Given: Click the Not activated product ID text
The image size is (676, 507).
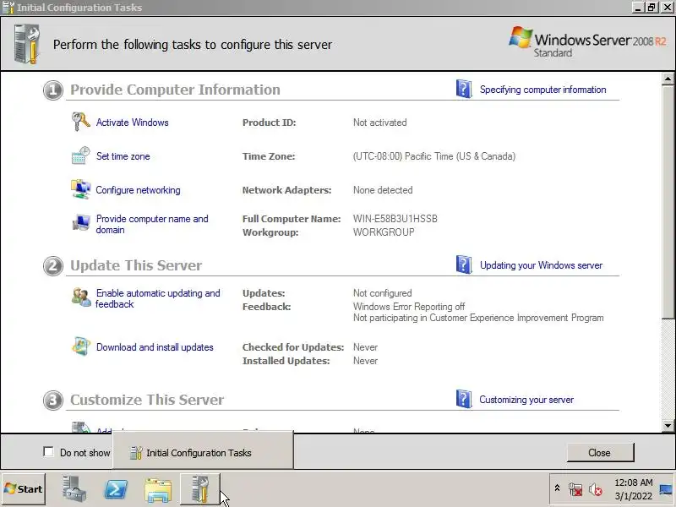Looking at the screenshot, I should 379,123.
